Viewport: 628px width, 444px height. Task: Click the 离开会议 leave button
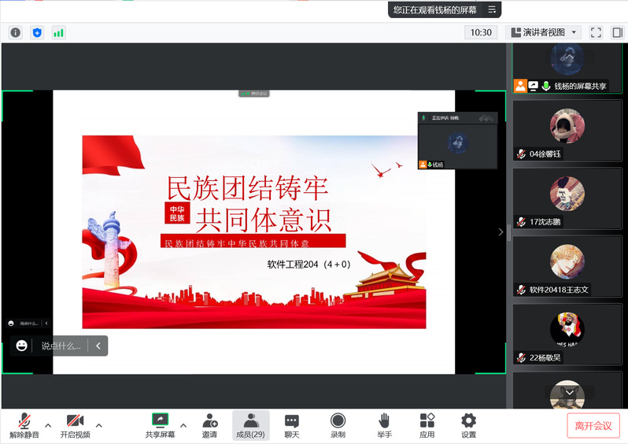tap(593, 425)
